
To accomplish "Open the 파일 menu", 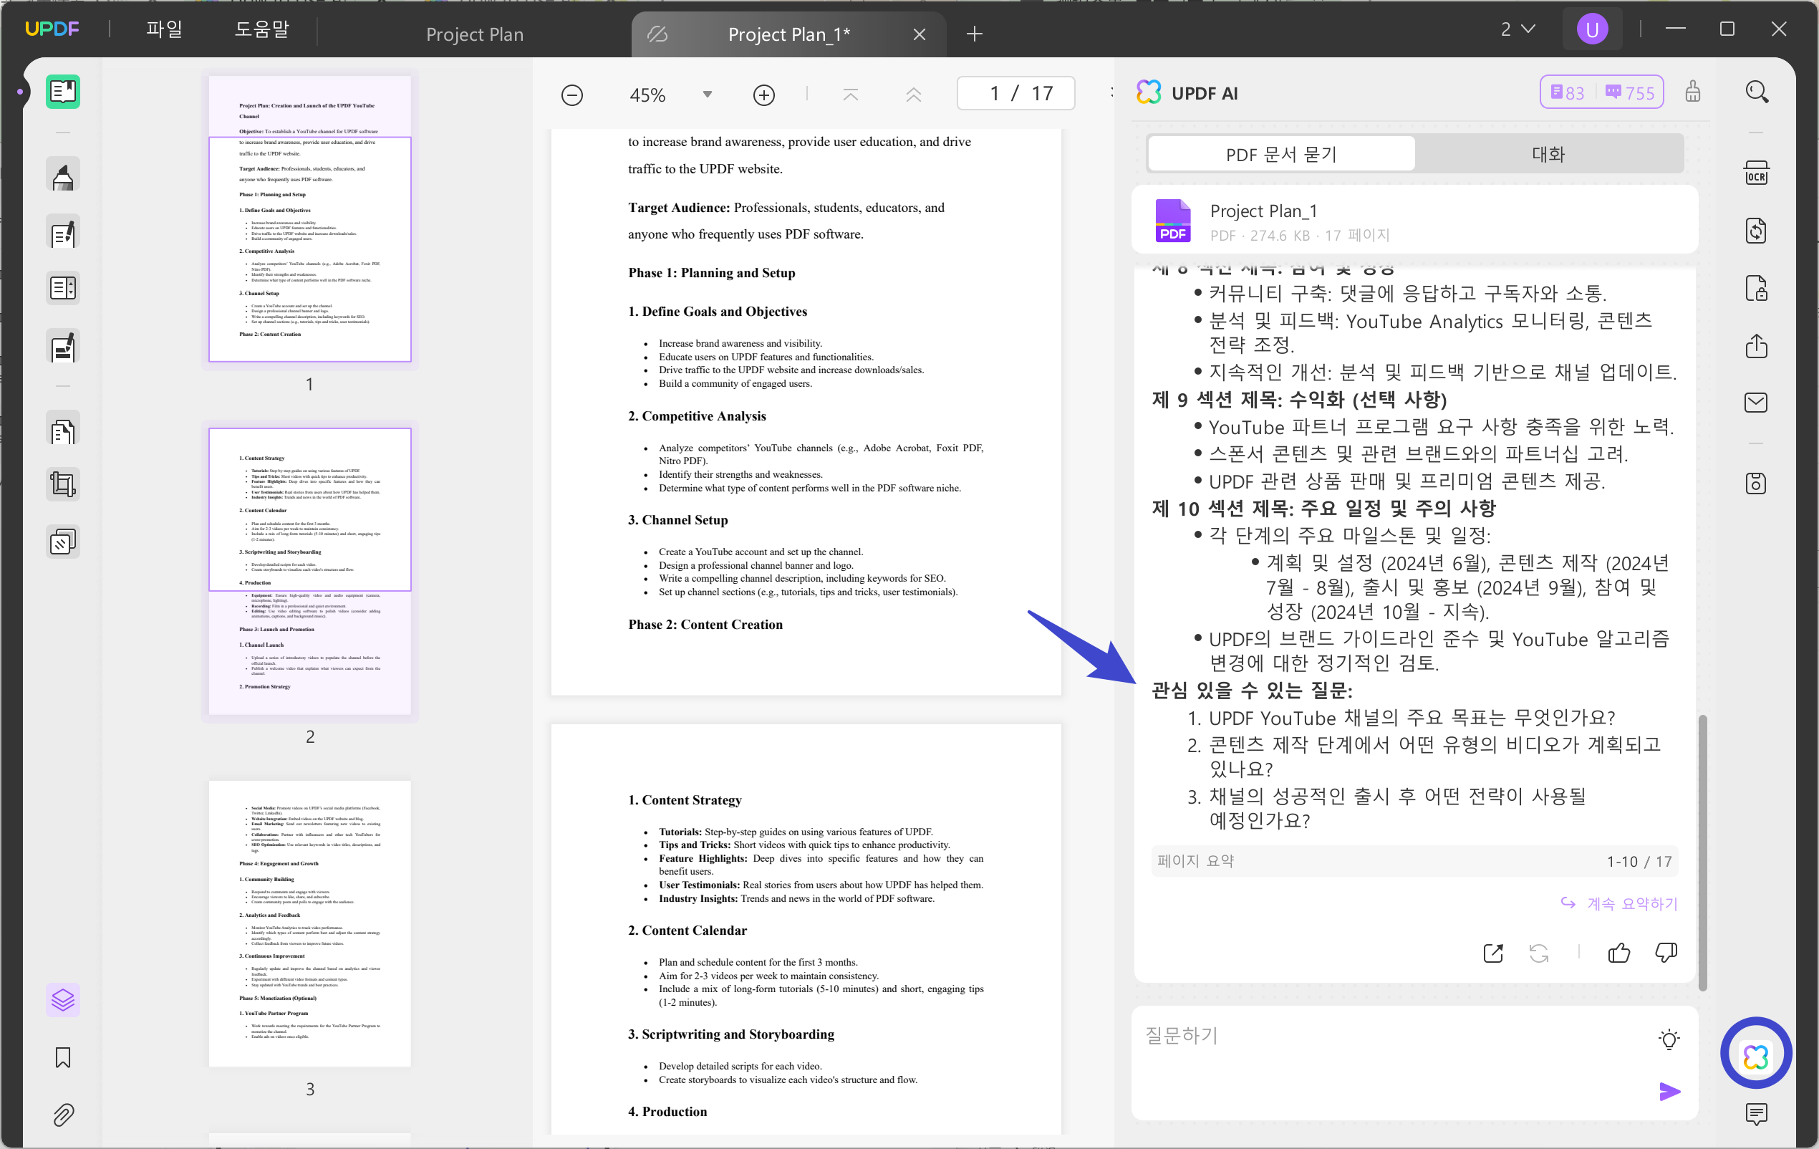I will 165,29.
